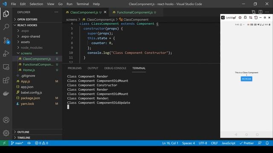This screenshot has height=153, width=273.
Task: Change the JavaScript language mode
Action: click(x=228, y=143)
